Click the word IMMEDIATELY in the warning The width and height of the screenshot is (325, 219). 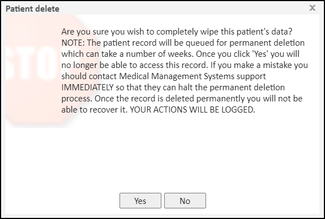88,87
